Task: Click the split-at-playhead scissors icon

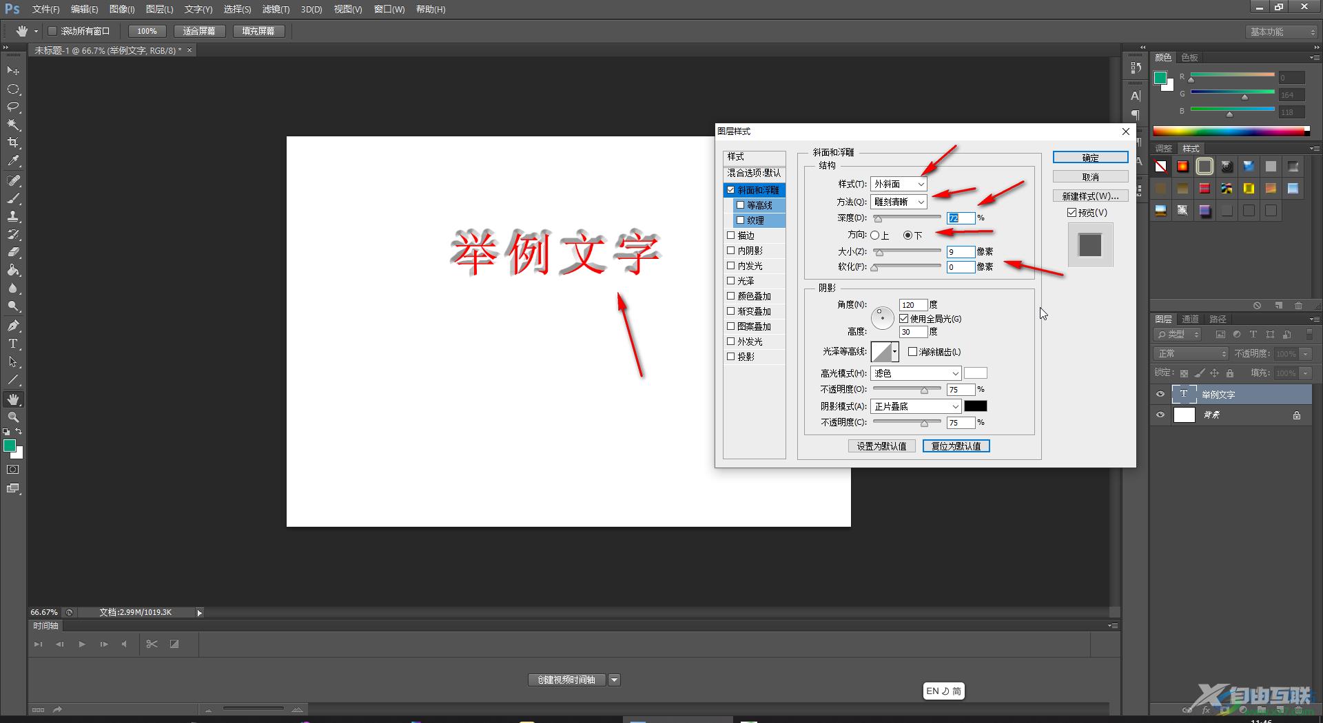Action: [152, 644]
